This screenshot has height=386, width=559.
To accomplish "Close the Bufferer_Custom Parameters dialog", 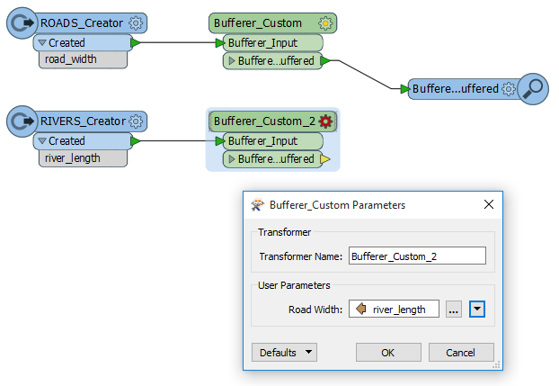I will coord(489,204).
